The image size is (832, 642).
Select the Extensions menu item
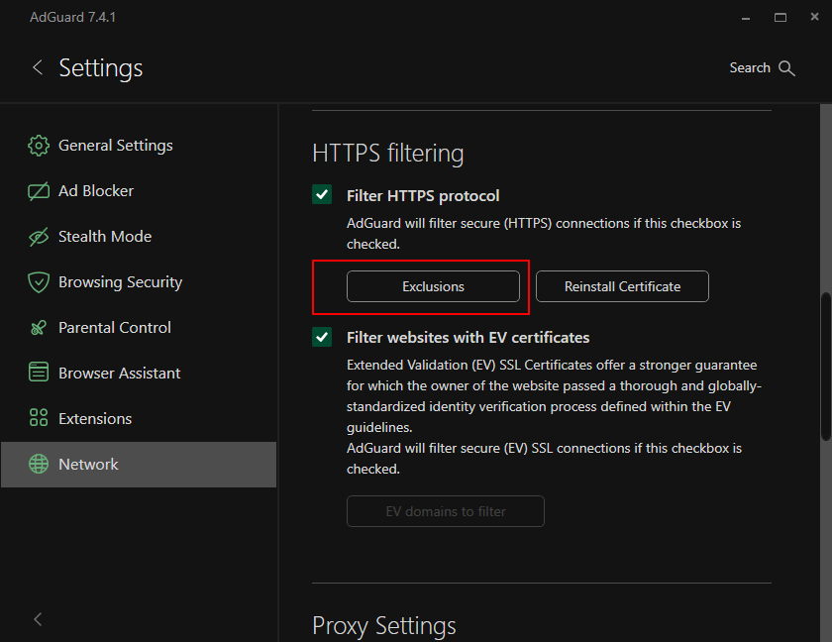95,419
